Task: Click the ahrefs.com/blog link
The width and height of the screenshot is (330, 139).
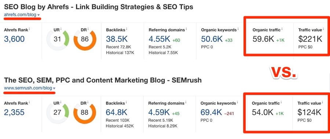Action: [20, 15]
